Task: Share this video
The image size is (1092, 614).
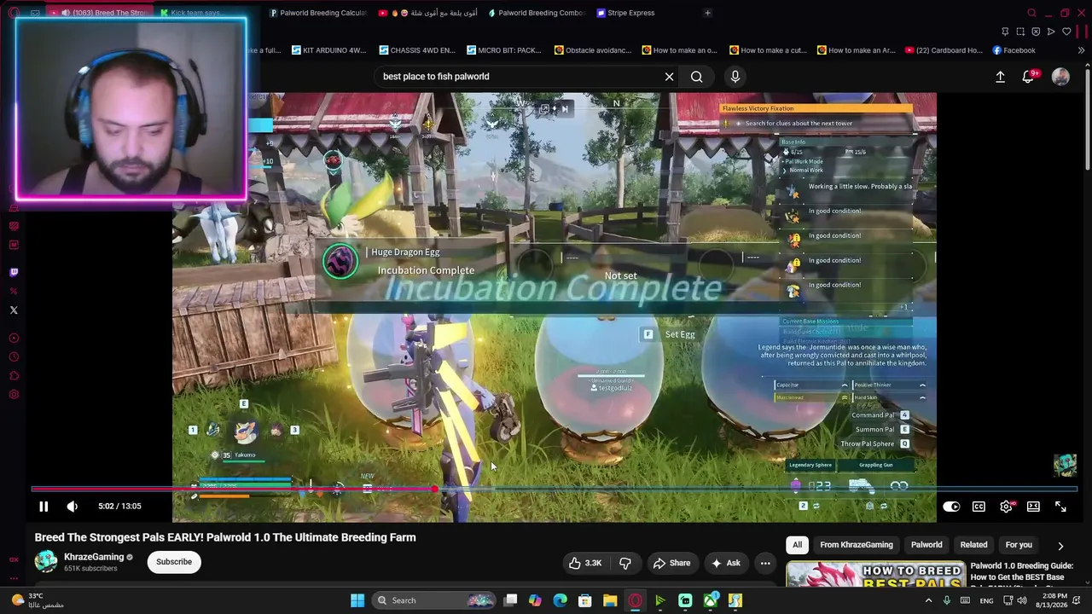Action: point(671,563)
